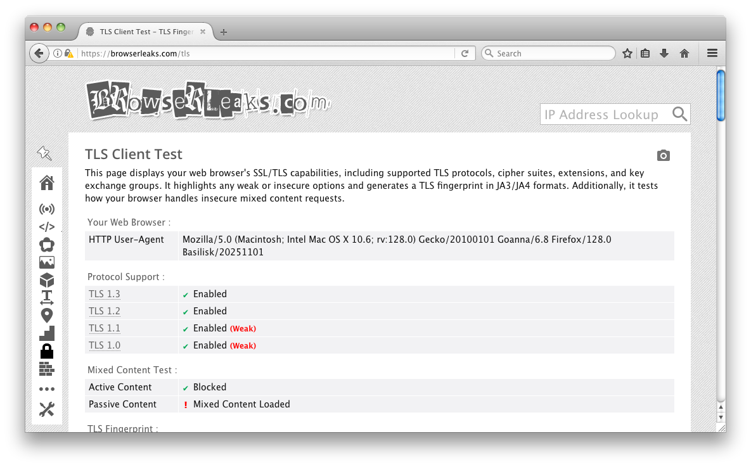Click the brick wall icon in sidebar

click(47, 368)
